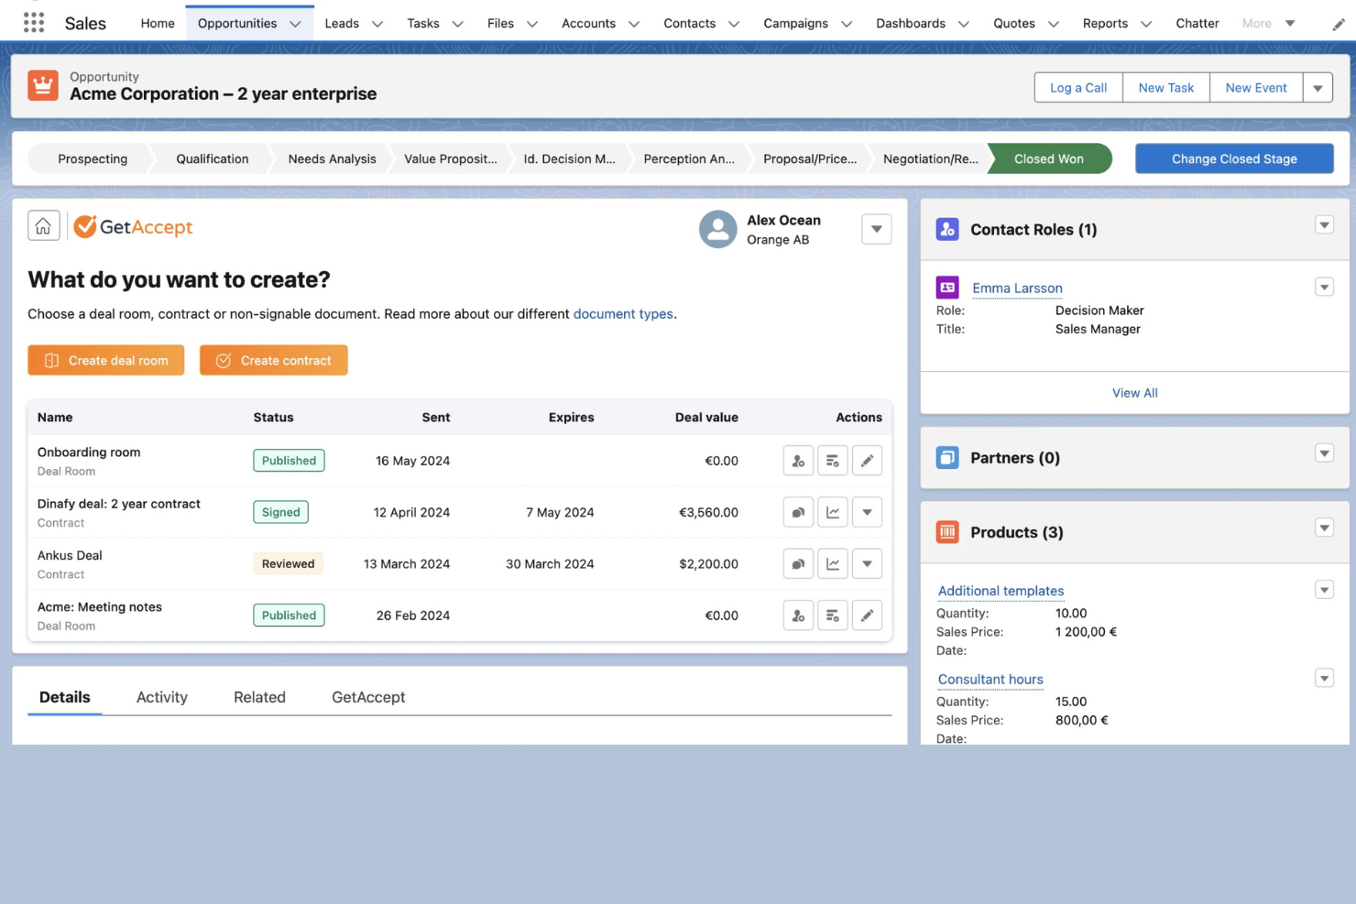Screen dimensions: 1356x904
Task: Open the Reports menu
Action: pyautogui.click(x=1105, y=23)
